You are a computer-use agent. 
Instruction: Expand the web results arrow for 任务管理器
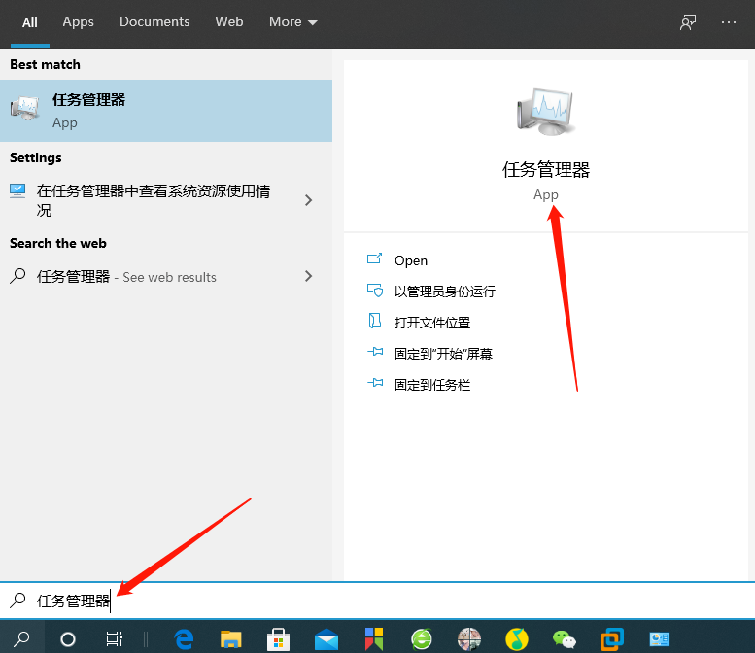[x=309, y=276]
